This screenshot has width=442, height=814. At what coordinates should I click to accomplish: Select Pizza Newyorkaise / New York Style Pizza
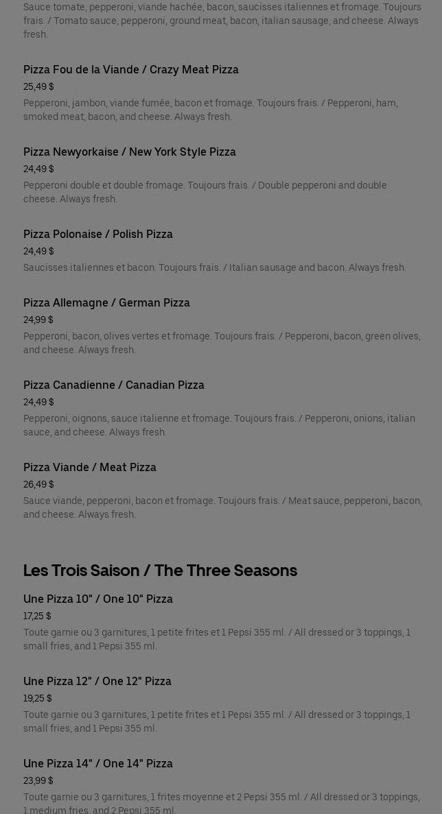pyautogui.click(x=130, y=152)
